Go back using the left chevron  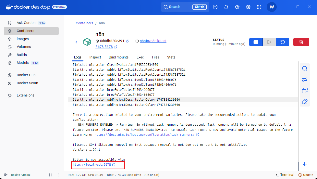tap(76, 42)
